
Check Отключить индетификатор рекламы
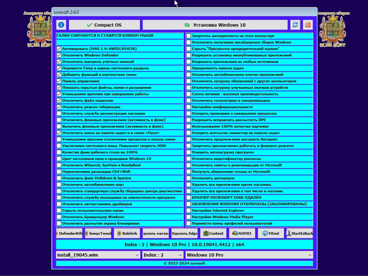point(188,158)
